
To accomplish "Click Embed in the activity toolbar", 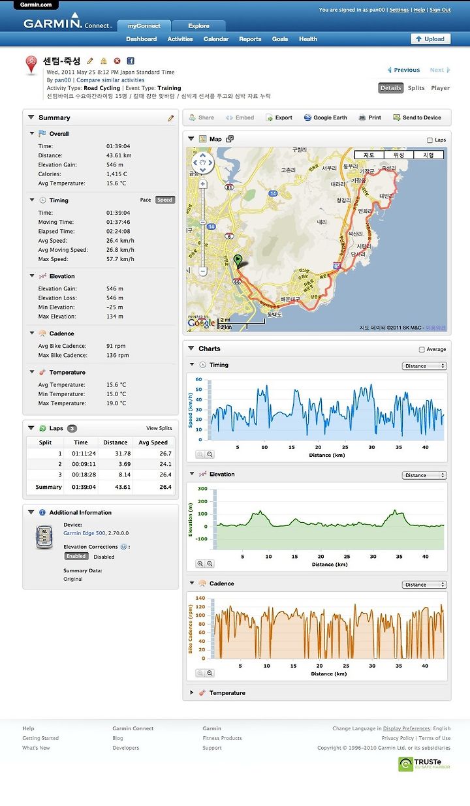I will pyautogui.click(x=240, y=117).
